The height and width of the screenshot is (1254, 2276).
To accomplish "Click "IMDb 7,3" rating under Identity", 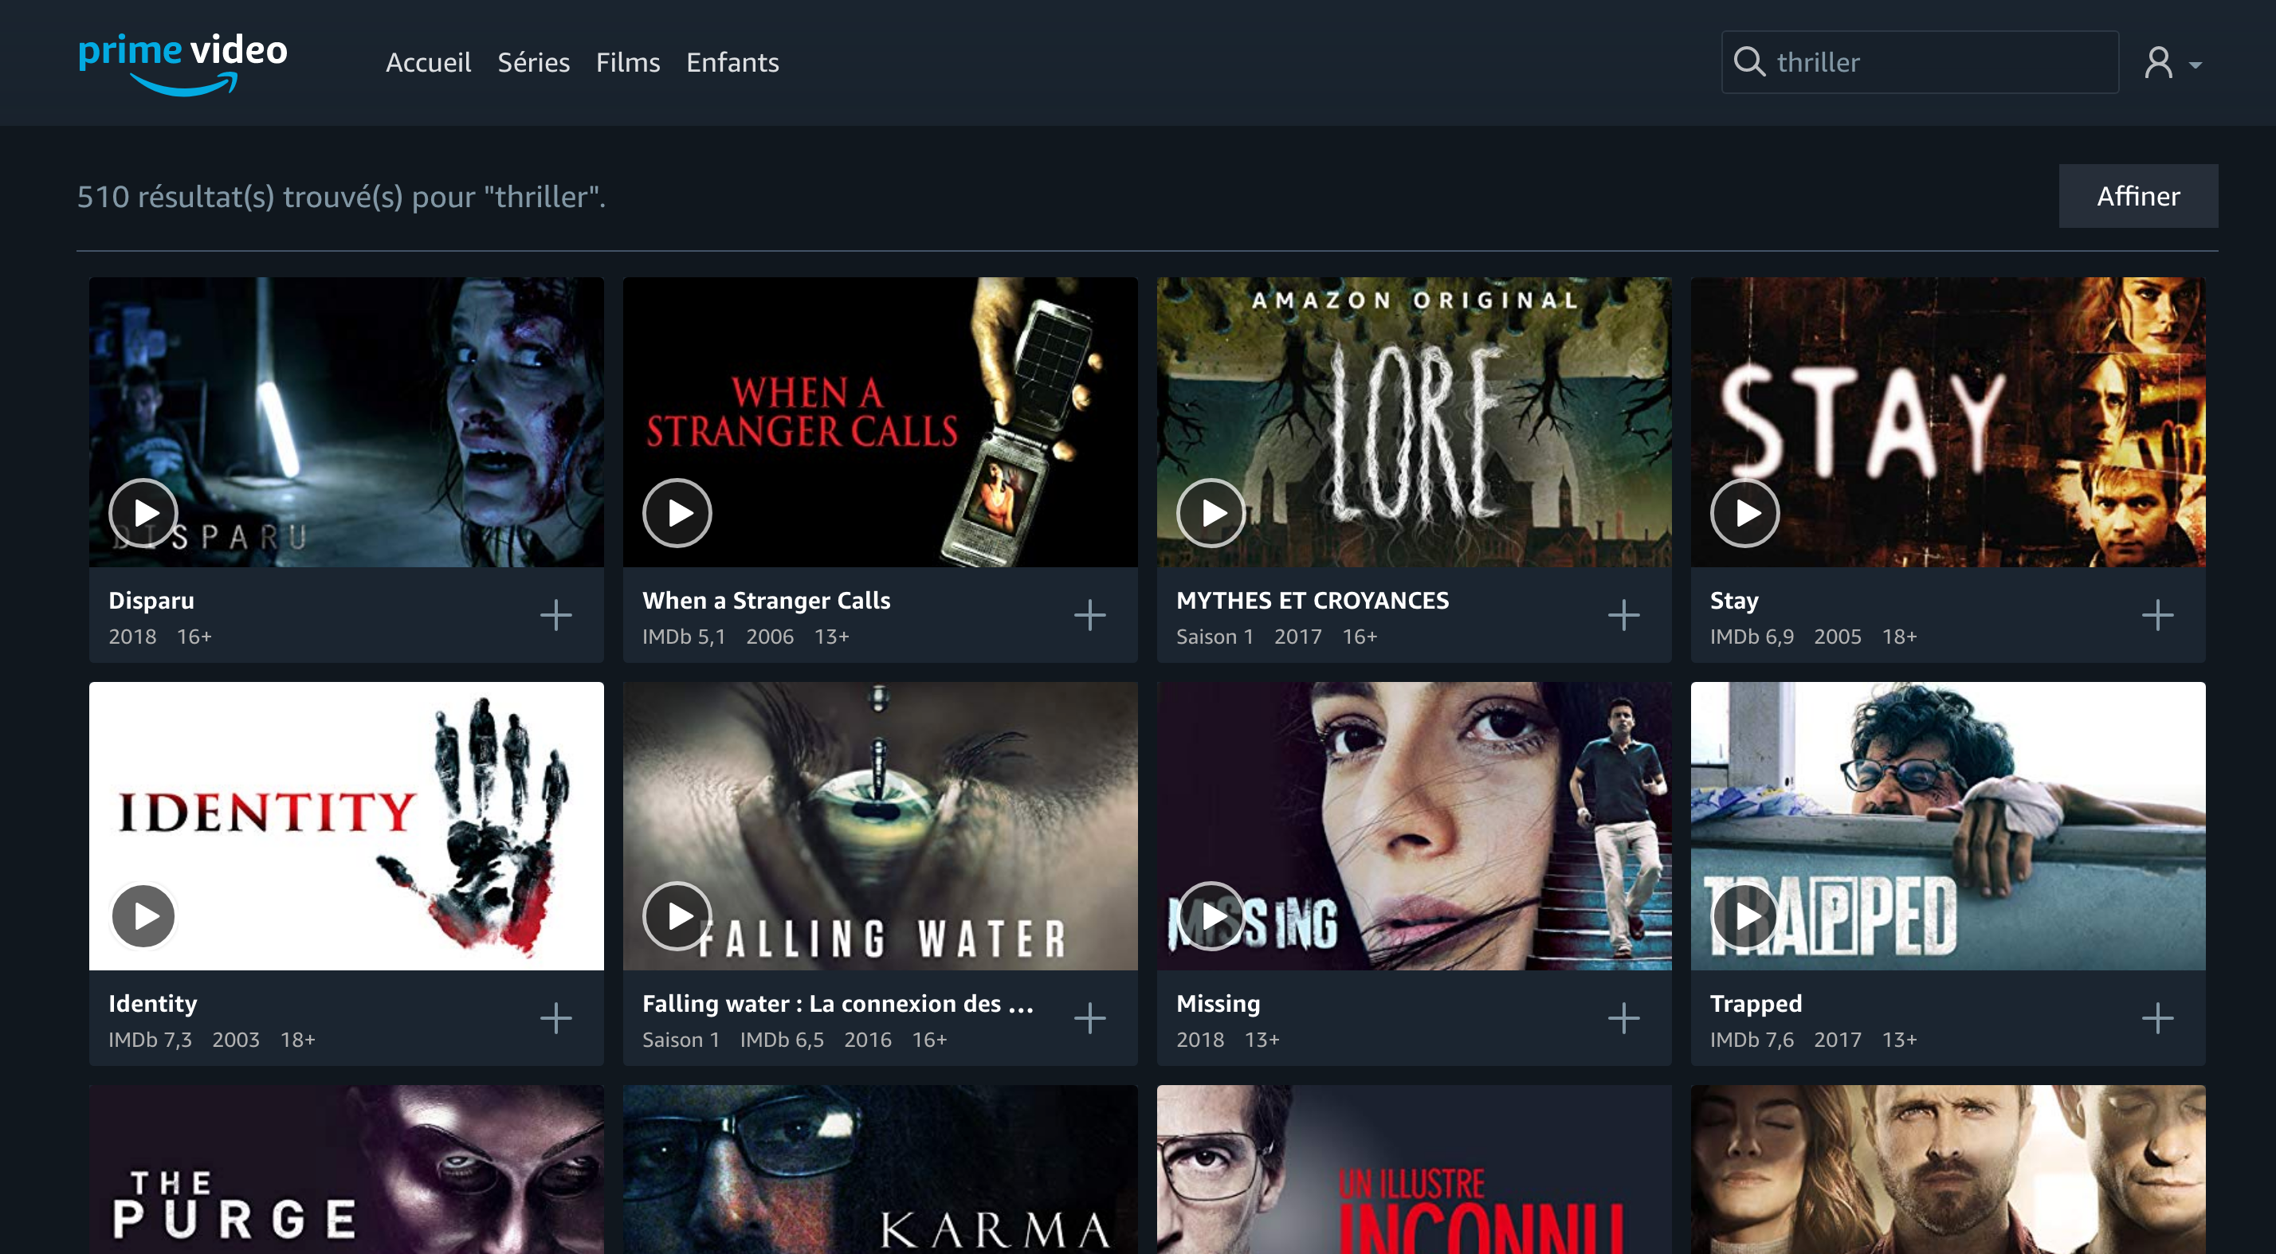I will [x=150, y=1040].
